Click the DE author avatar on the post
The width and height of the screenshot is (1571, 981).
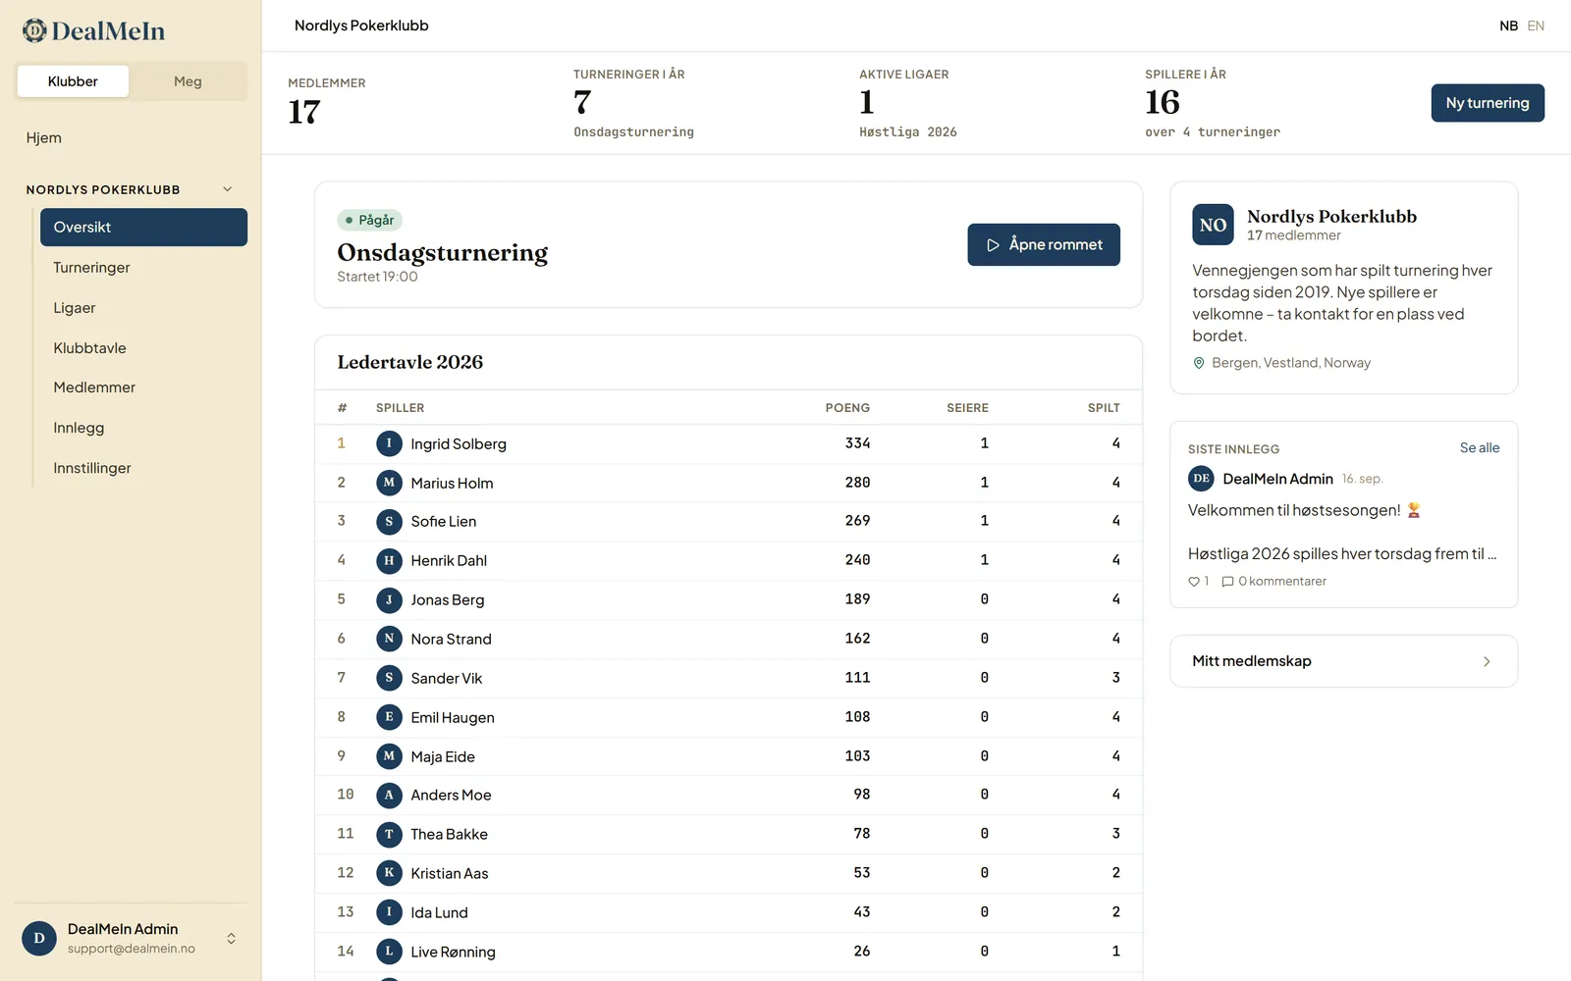coord(1201,479)
